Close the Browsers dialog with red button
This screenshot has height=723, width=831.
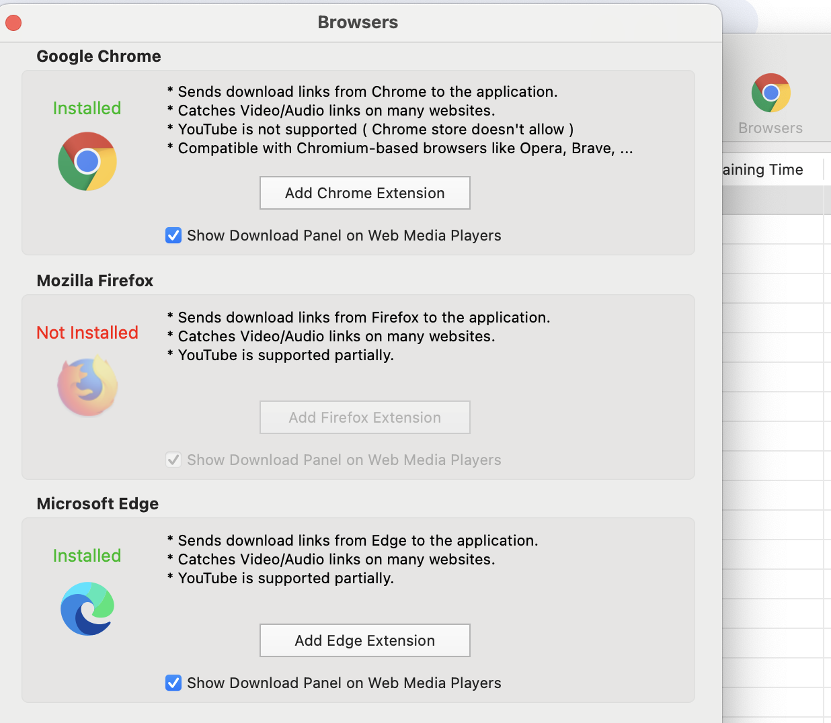pyautogui.click(x=13, y=23)
